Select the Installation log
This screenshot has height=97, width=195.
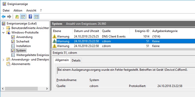click(x=23, y=46)
